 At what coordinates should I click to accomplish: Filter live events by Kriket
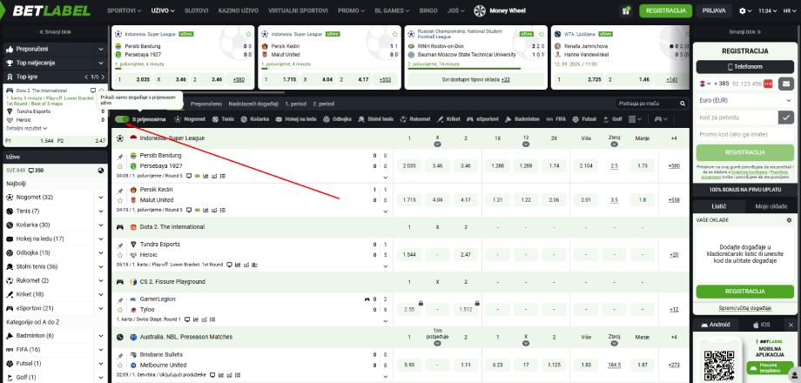point(448,119)
